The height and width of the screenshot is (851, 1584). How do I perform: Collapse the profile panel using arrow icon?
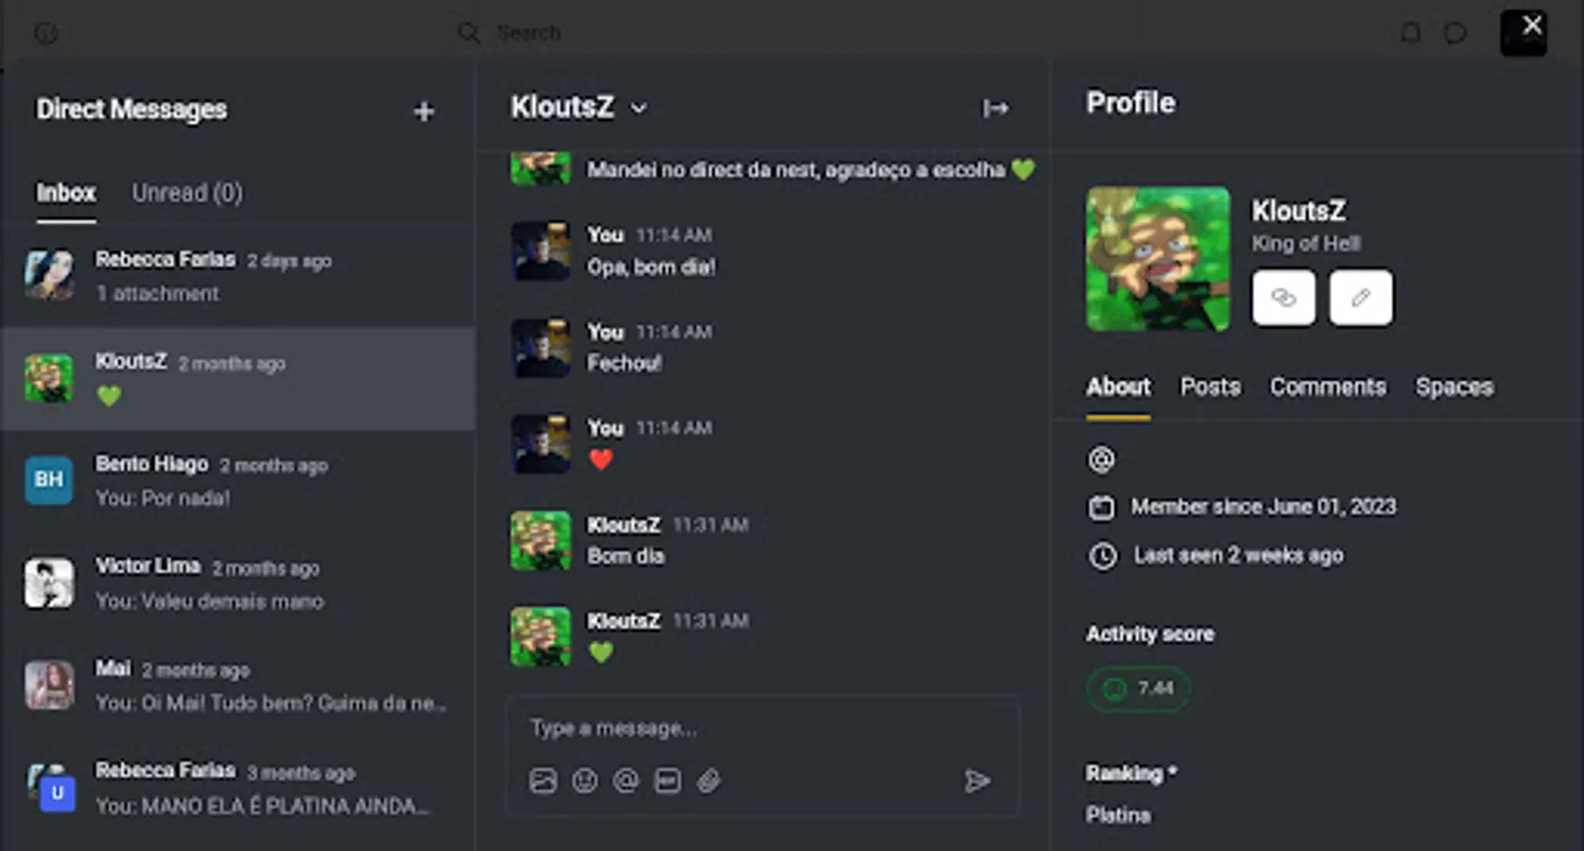tap(995, 109)
